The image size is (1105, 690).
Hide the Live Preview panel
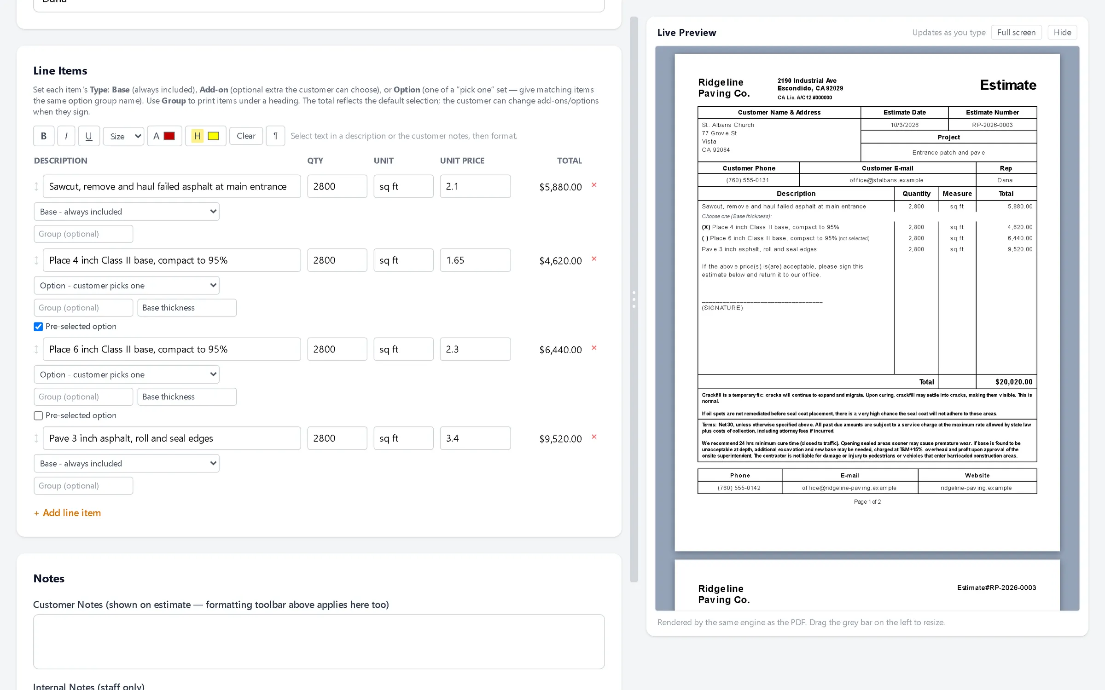click(1062, 33)
